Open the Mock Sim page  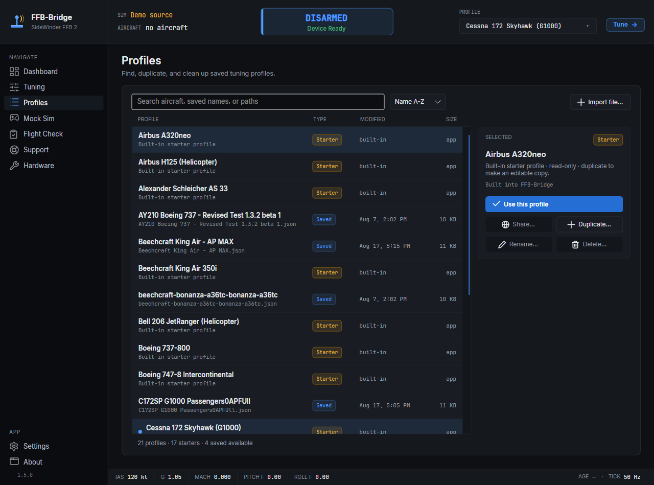point(54,119)
